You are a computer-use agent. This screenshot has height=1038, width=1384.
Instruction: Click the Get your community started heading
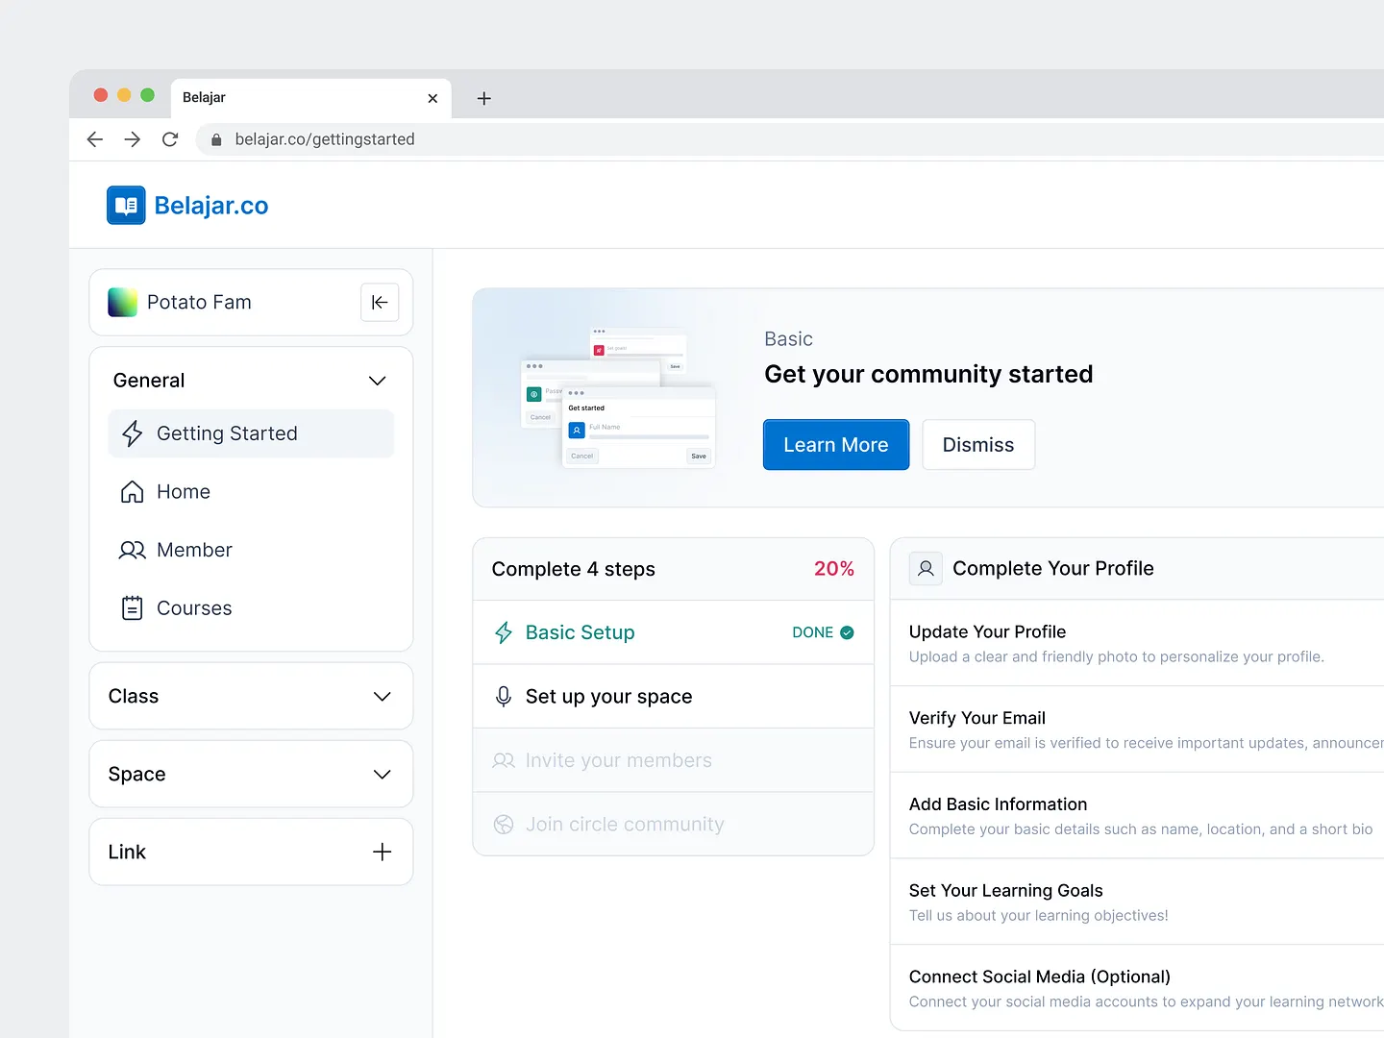click(928, 374)
